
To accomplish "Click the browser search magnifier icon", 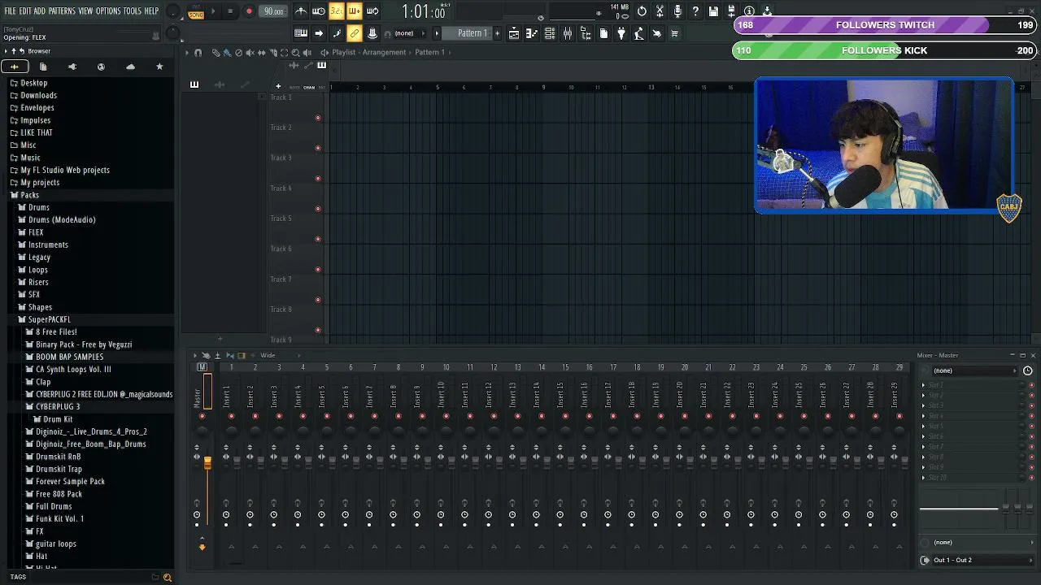I will (168, 578).
